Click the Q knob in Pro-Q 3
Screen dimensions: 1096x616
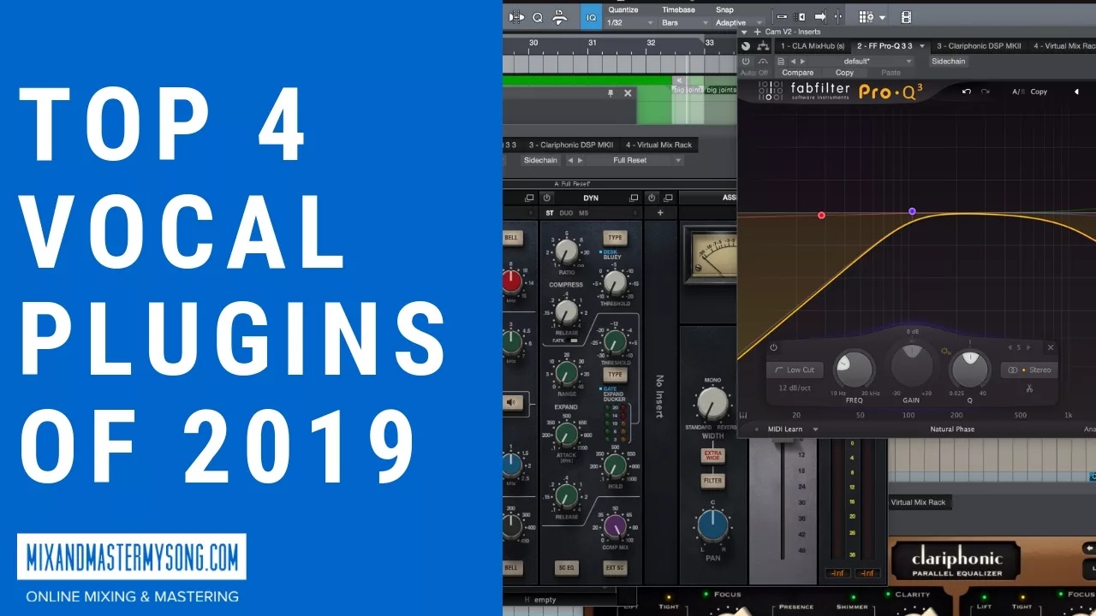click(x=968, y=369)
